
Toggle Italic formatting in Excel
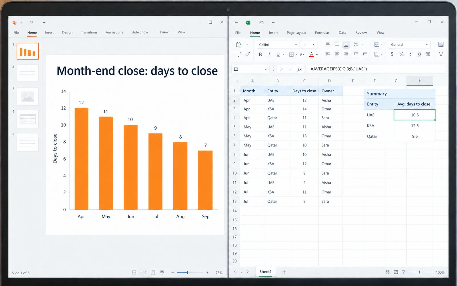[x=269, y=54]
